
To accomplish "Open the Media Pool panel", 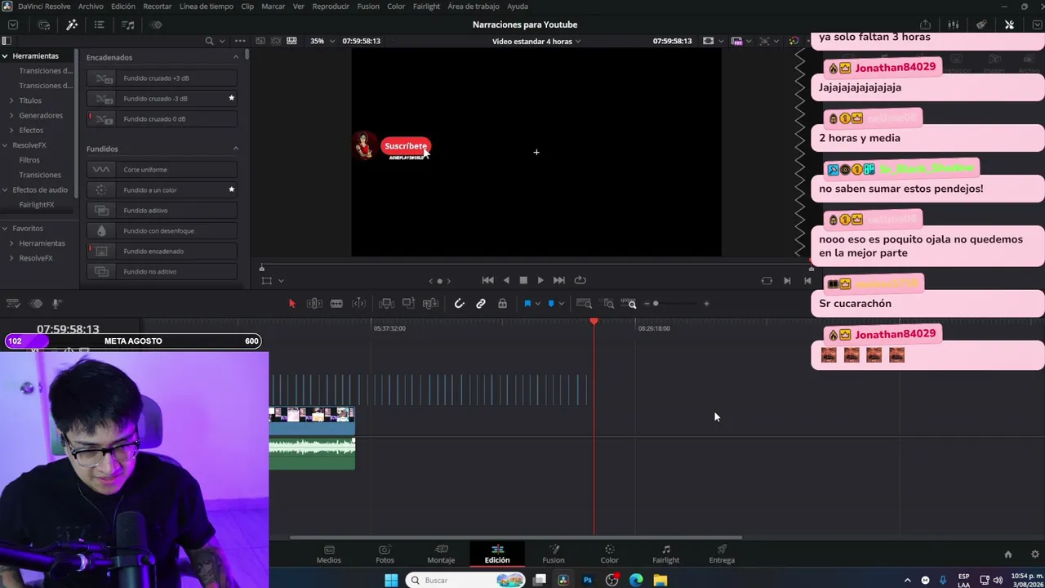I will [x=44, y=24].
